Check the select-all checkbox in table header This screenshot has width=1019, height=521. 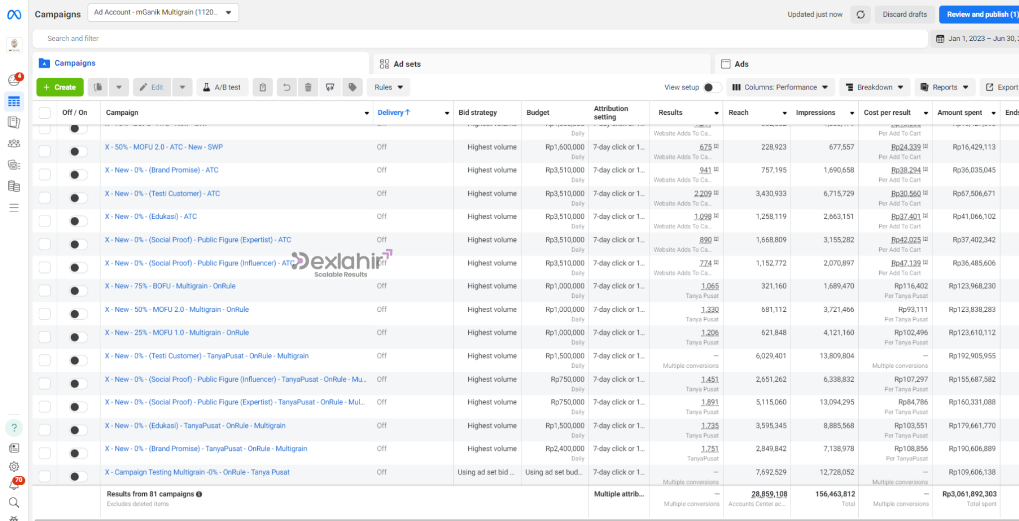tap(45, 113)
